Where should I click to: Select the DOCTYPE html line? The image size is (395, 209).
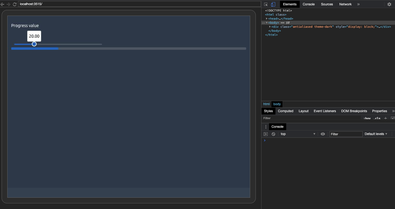pyautogui.click(x=278, y=10)
